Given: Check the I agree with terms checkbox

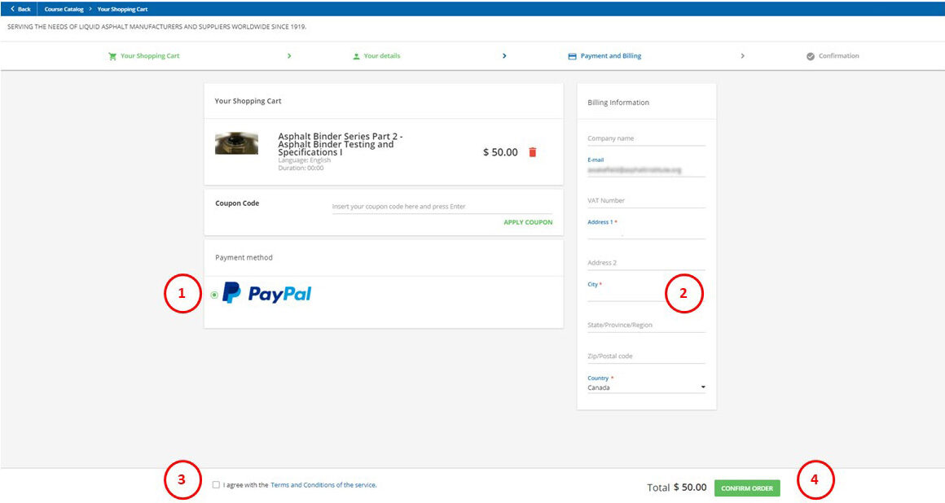Looking at the screenshot, I should [216, 485].
